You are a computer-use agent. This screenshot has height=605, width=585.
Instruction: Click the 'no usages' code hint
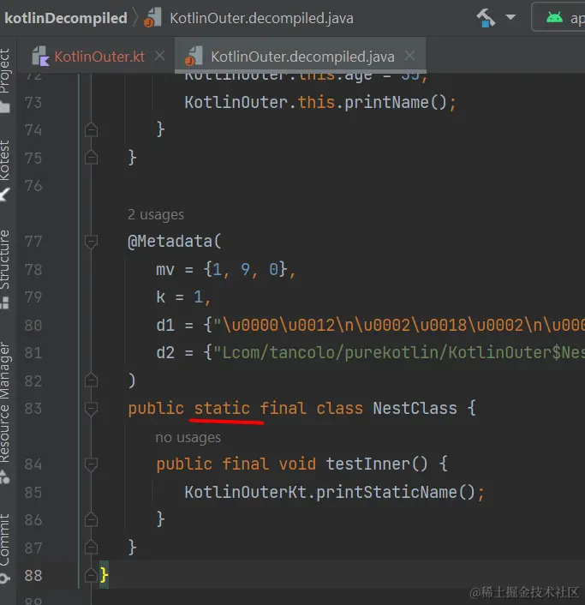coord(188,437)
